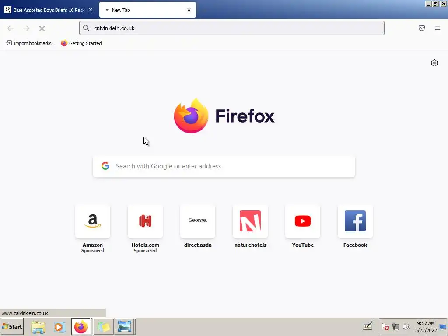Click the Facebook label text
The height and width of the screenshot is (336, 448).
[x=355, y=245]
